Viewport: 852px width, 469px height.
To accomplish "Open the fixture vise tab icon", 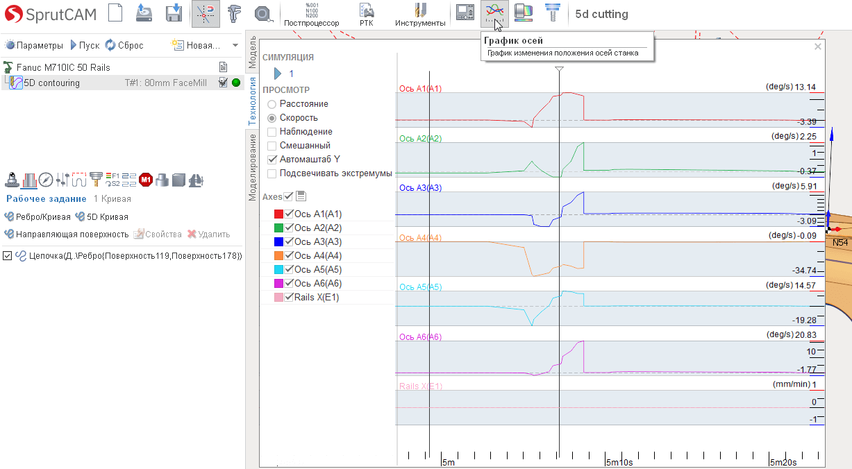I will tap(195, 180).
